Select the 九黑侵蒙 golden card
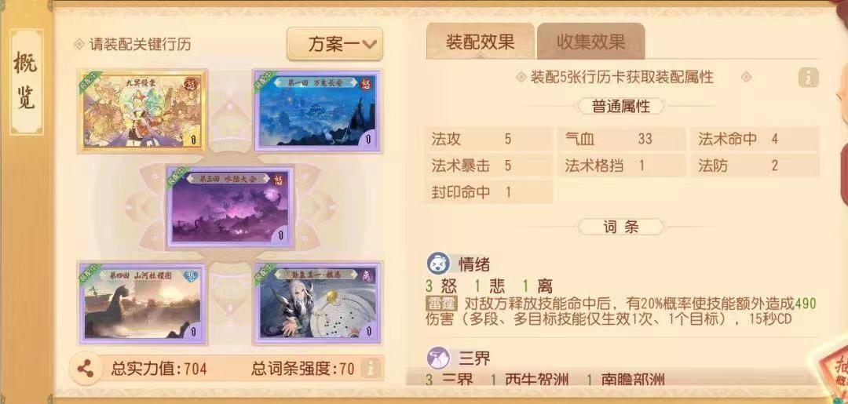The image size is (848, 404). [x=141, y=111]
